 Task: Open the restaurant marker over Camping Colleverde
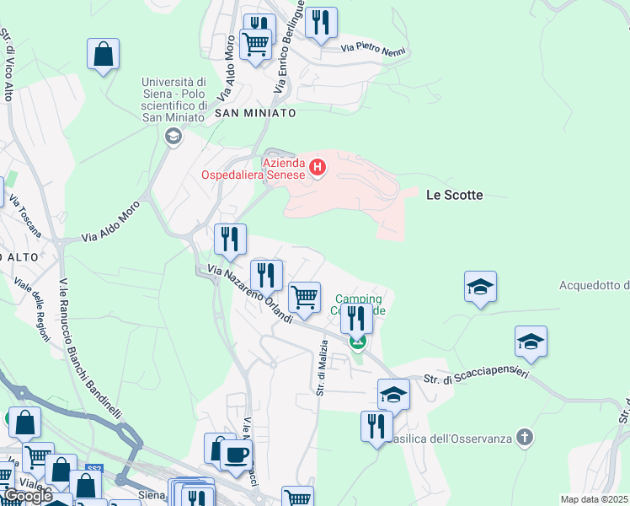357,320
